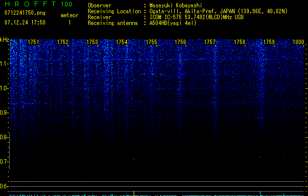Click the 1758 time marker label
The image size is (308, 196).
[x=239, y=42]
